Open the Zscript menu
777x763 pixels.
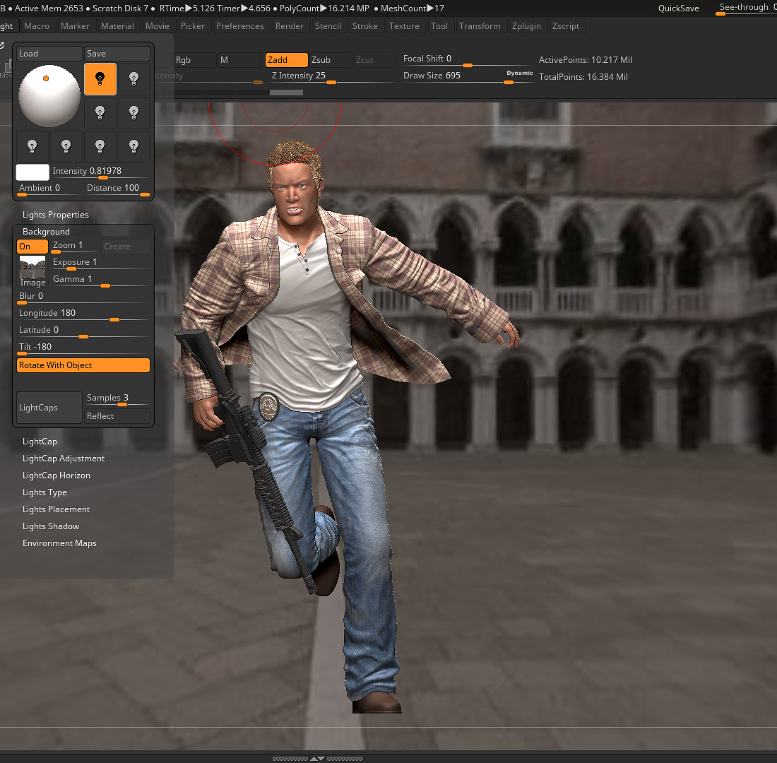tap(565, 25)
